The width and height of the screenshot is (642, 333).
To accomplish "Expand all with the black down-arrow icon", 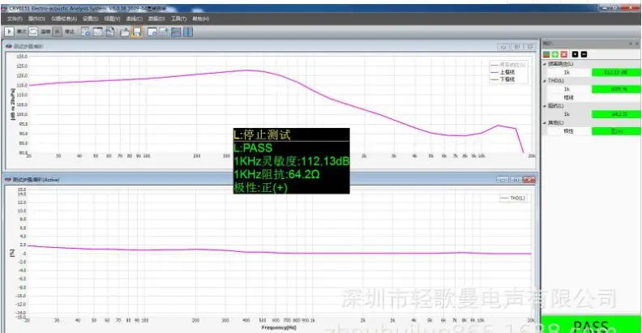I will tap(575, 54).
